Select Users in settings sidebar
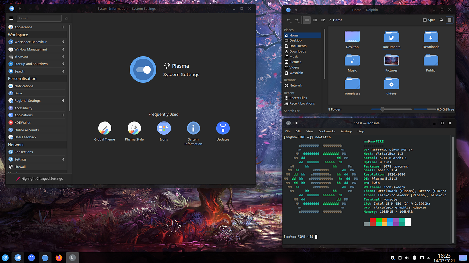Screen dimensions: 469x263 [x=37, y=94]
